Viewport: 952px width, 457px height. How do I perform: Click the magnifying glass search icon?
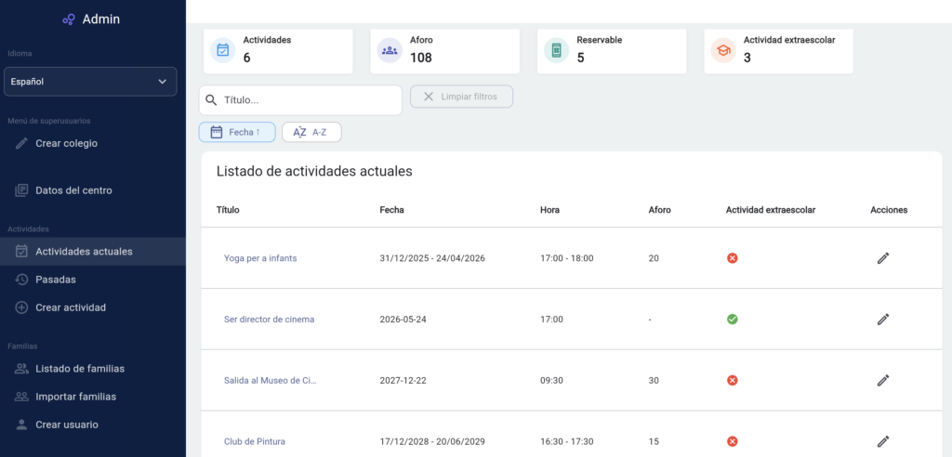211,100
